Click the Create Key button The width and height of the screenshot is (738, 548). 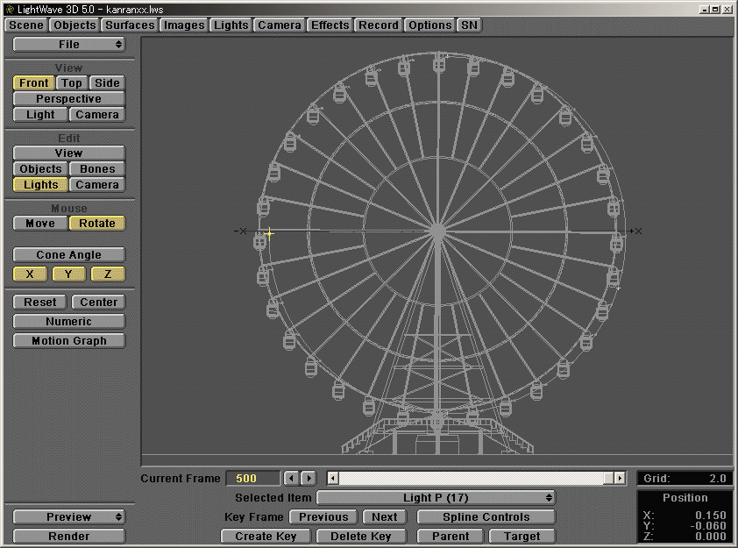(x=266, y=537)
